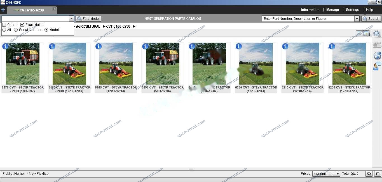This screenshot has height=182, width=382.
Task: Open the globe information sidebar icon
Action: coord(377,55)
